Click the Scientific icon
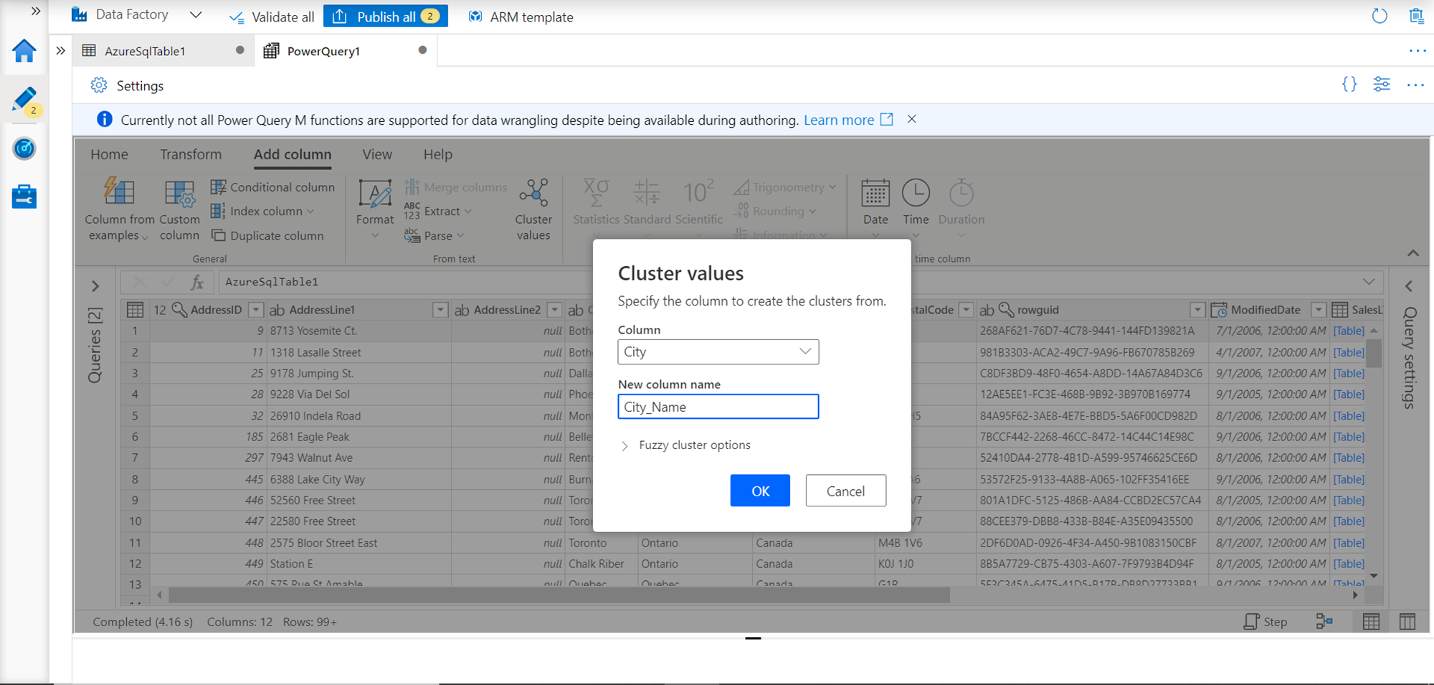Image resolution: width=1434 pixels, height=685 pixels. (x=698, y=192)
